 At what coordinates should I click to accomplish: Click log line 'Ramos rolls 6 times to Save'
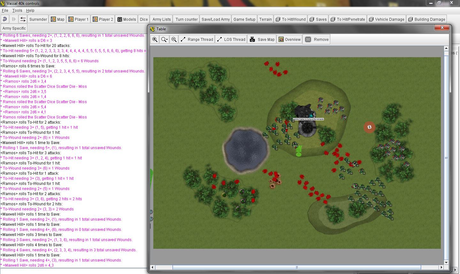(28, 66)
